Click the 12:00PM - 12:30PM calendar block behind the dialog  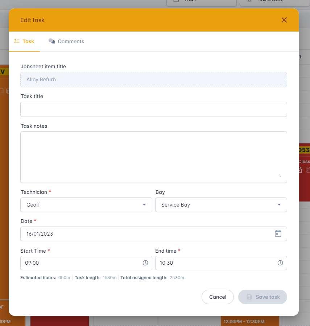click(250, 321)
